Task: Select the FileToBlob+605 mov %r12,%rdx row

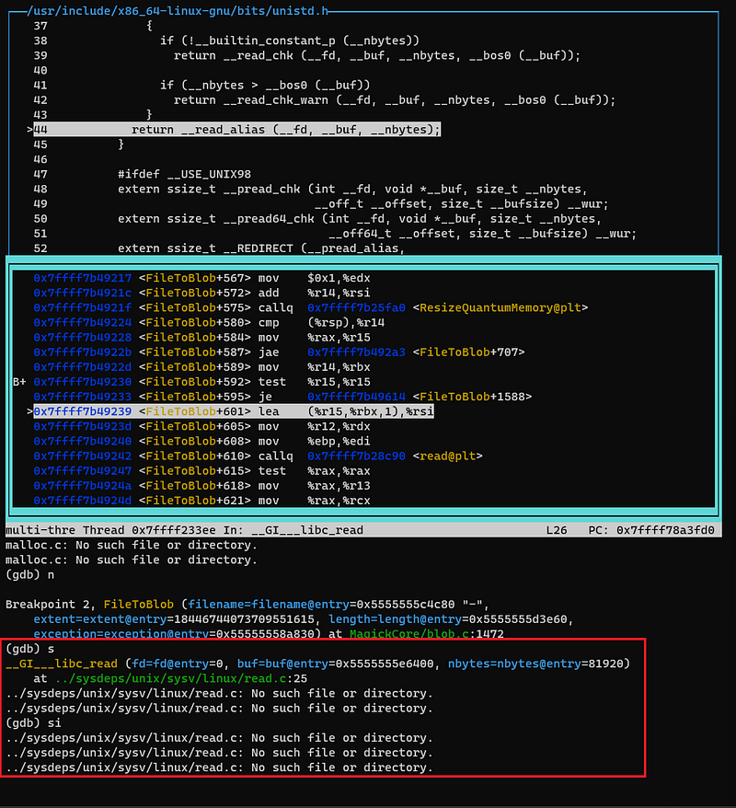Action: click(201, 427)
